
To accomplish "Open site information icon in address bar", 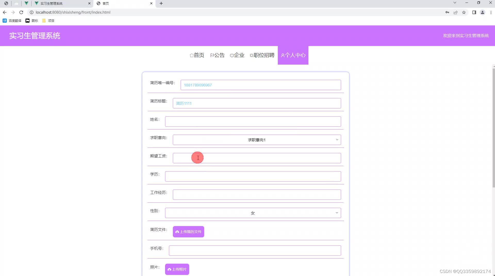I will 31,12.
